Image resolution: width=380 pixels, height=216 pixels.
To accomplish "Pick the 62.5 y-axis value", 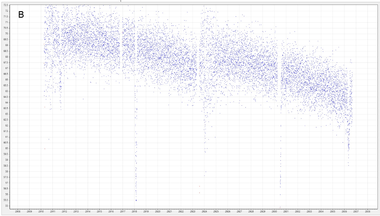I will tap(6, 120).
